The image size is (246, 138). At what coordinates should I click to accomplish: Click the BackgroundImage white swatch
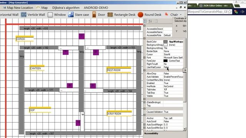(x=165, y=45)
